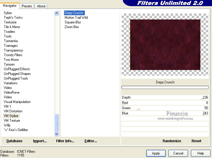Select Visual Manipulation category

17,102
